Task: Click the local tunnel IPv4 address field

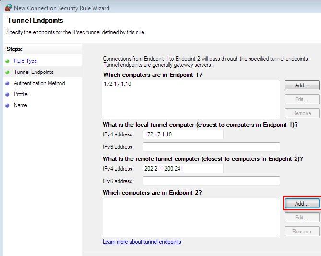Action: coord(183,134)
